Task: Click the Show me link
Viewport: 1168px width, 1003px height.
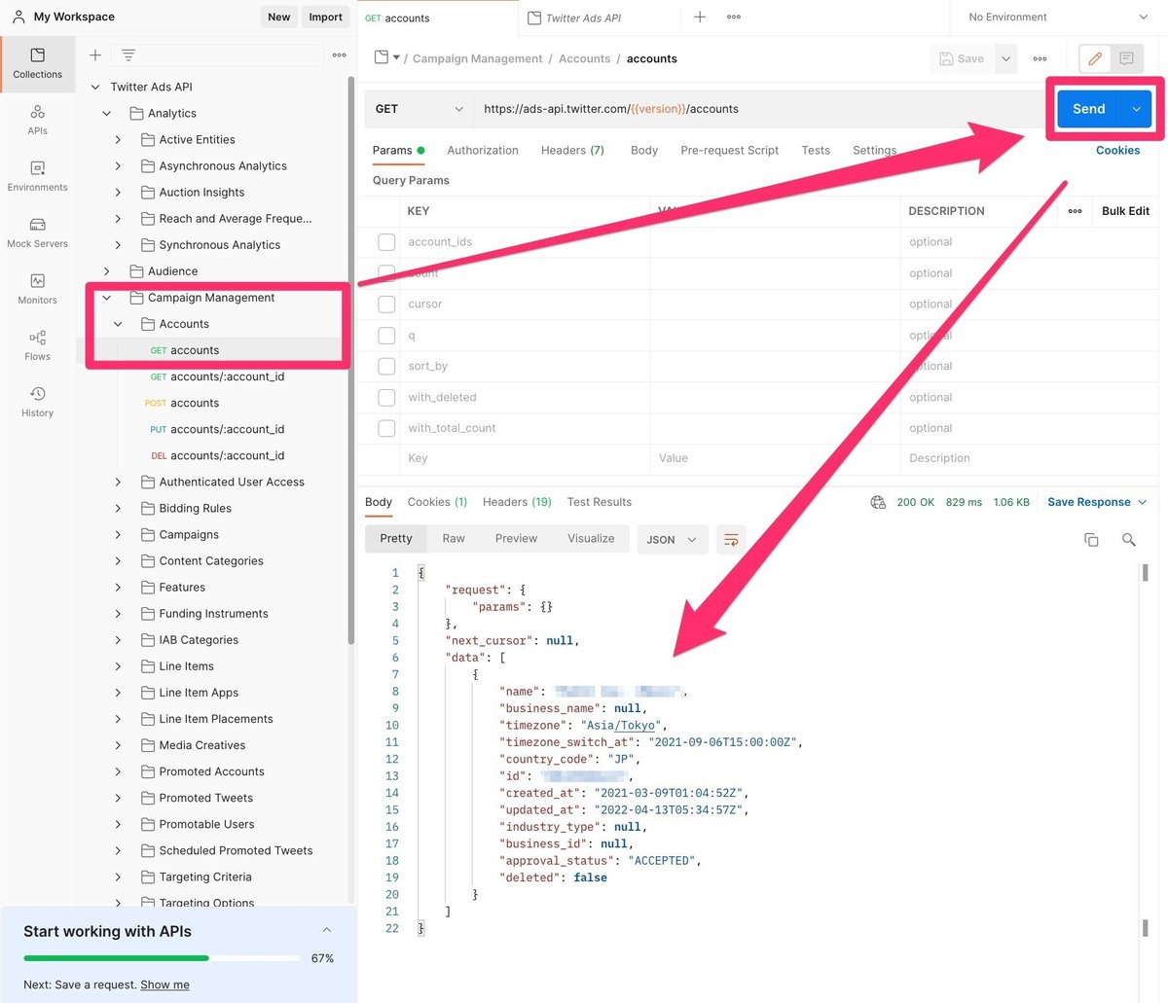Action: pyautogui.click(x=164, y=985)
